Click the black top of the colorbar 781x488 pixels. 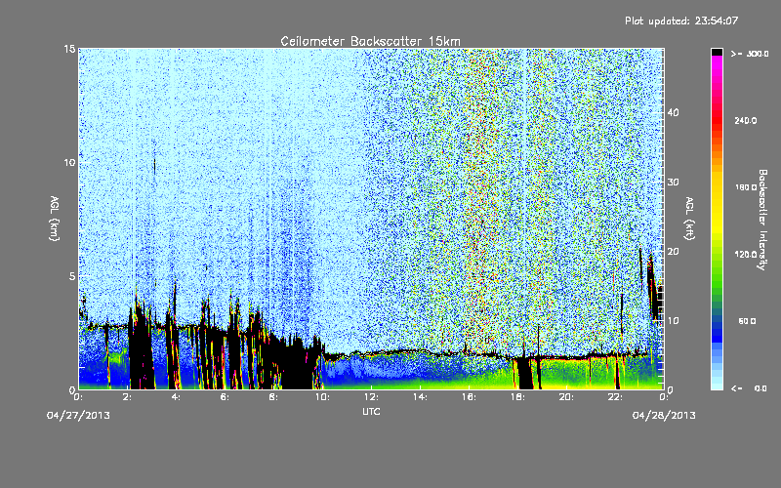click(717, 52)
